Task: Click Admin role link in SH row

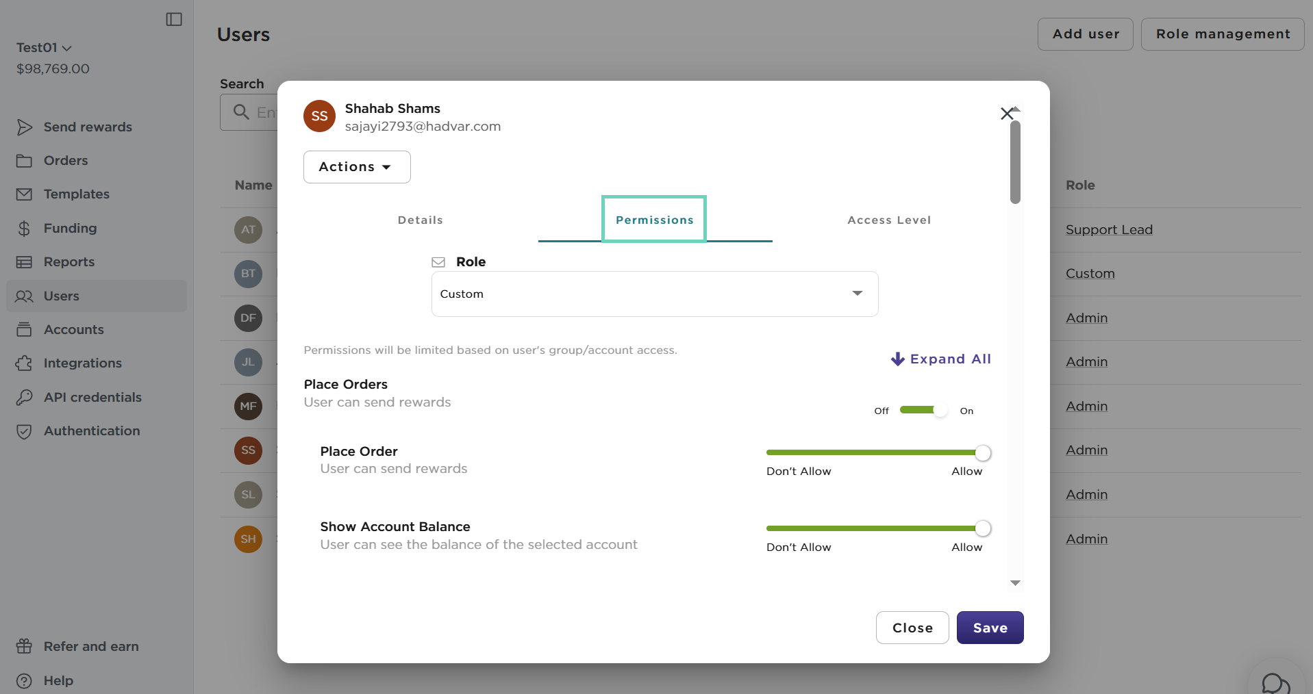Action: 1086,539
